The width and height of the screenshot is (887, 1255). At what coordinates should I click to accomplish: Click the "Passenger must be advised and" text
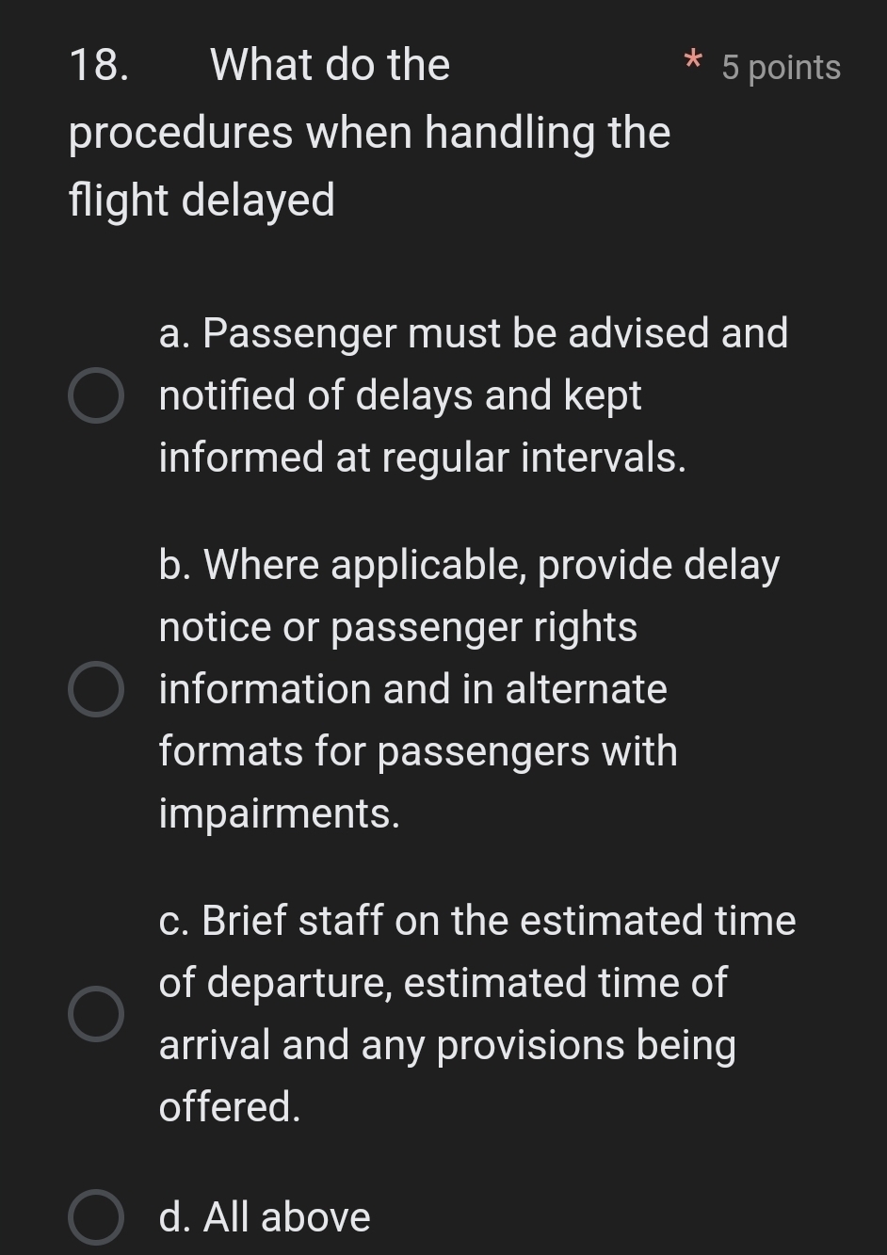pyautogui.click(x=474, y=333)
